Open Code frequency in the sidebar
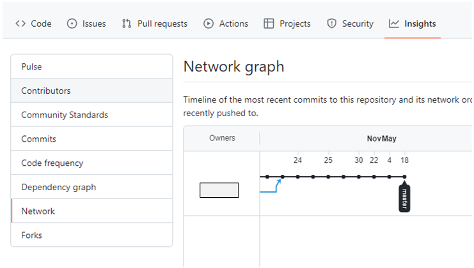Image resolution: width=474 pixels, height=268 pixels. [91, 163]
